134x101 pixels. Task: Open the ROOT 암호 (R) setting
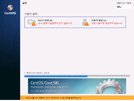45,20
